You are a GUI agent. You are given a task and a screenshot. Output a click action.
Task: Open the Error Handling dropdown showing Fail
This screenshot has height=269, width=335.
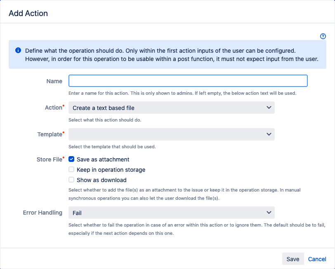(x=171, y=213)
